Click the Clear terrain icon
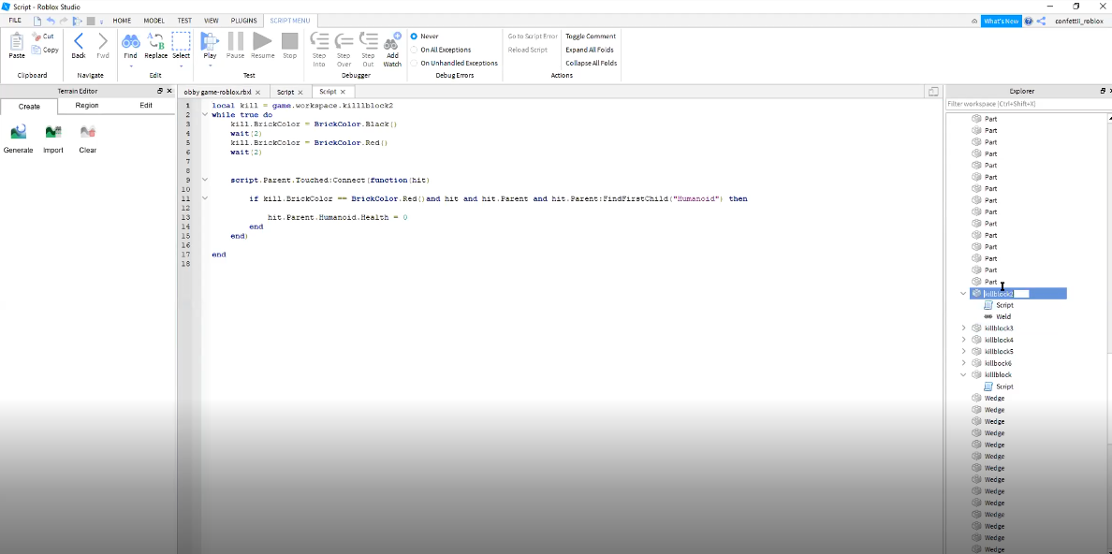Image resolution: width=1112 pixels, height=554 pixels. pyautogui.click(x=88, y=133)
